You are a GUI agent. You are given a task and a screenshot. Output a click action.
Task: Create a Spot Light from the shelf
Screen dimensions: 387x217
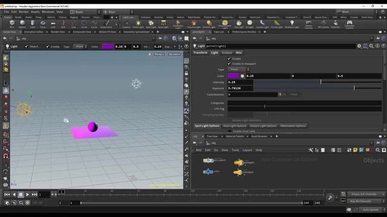click(x=151, y=24)
